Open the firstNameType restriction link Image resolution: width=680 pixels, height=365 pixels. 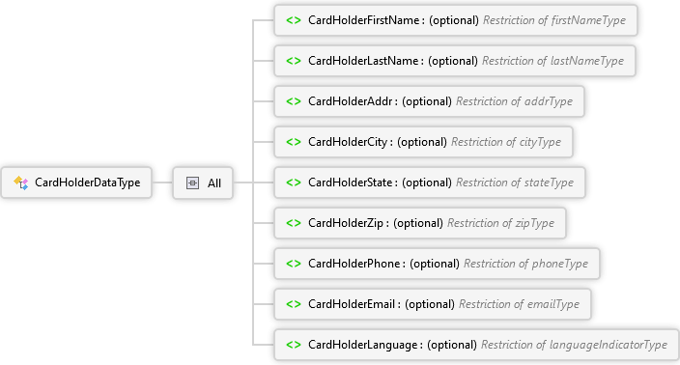pyautogui.click(x=554, y=20)
